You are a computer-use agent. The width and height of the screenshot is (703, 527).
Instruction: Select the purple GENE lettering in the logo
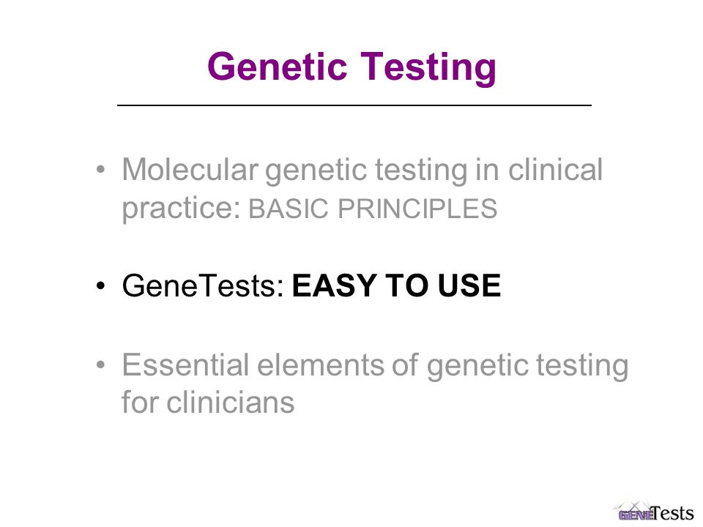(x=636, y=515)
